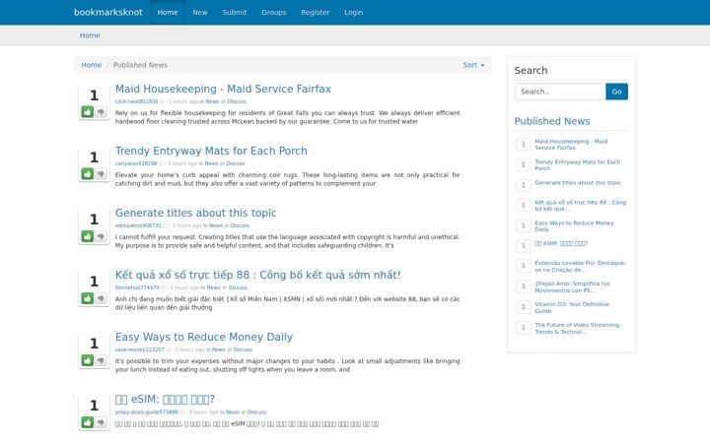Open Published News sidebar heading
Screen dimensions: 710x443
pyautogui.click(x=552, y=121)
